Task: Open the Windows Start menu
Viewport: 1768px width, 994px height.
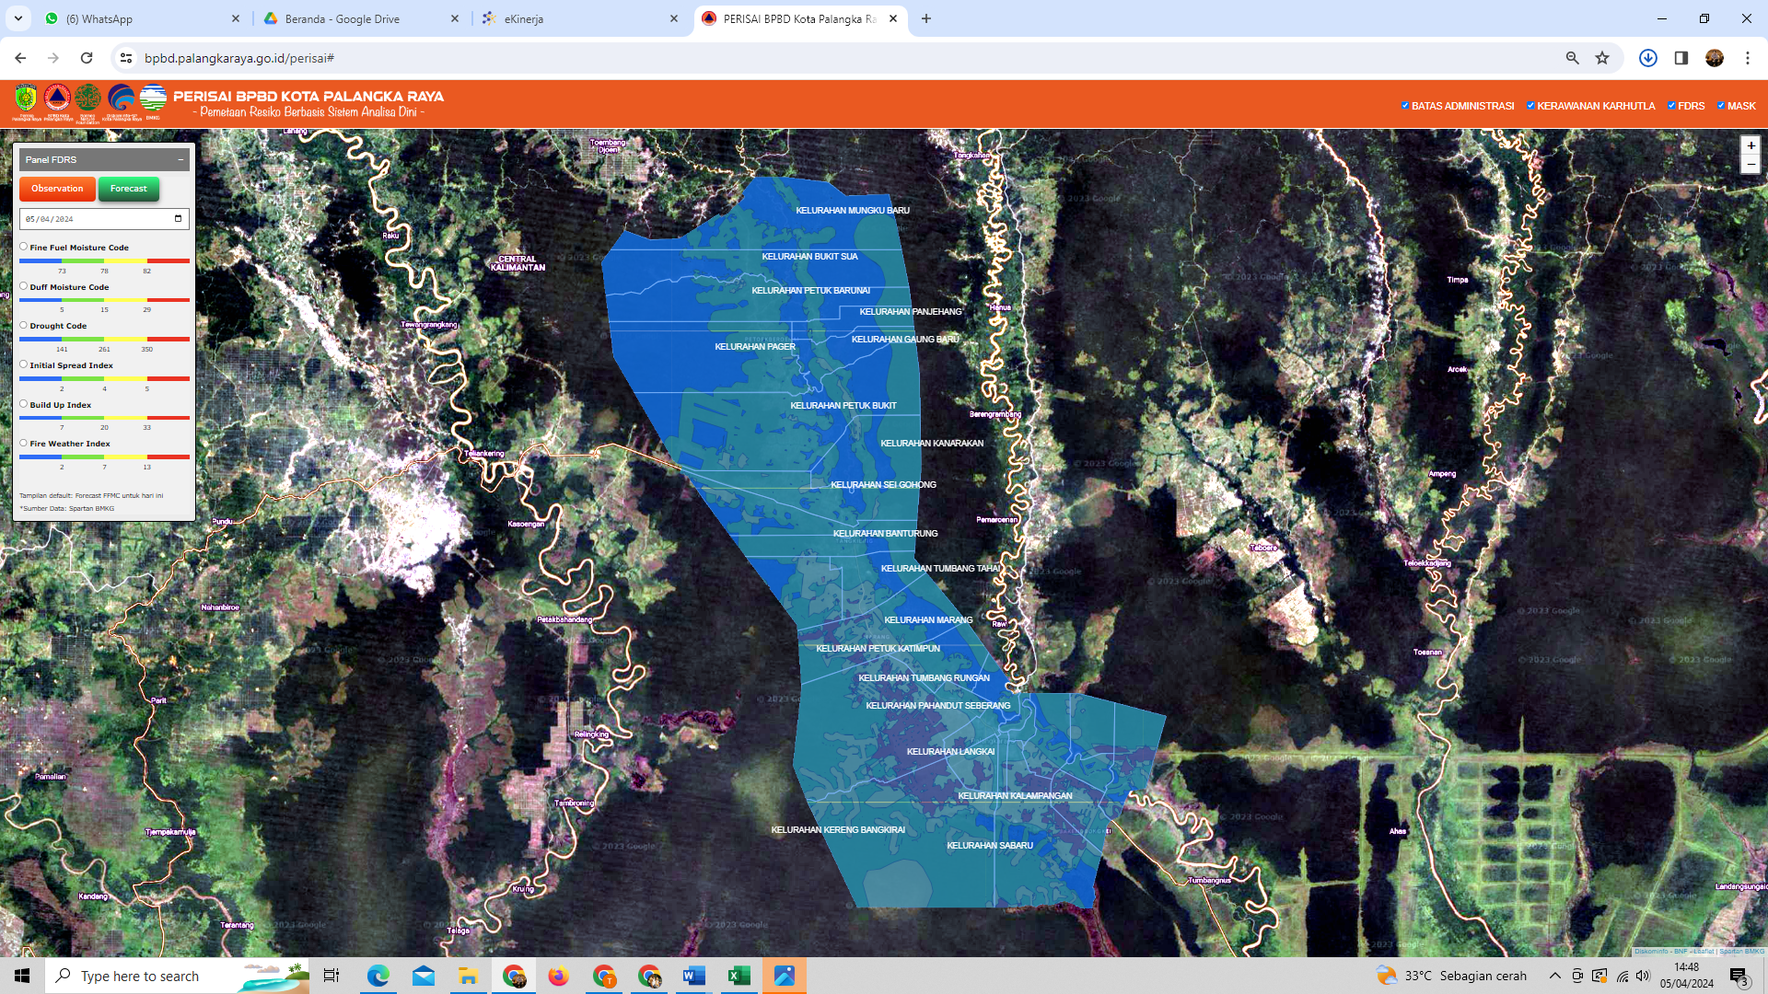Action: pyautogui.click(x=22, y=976)
